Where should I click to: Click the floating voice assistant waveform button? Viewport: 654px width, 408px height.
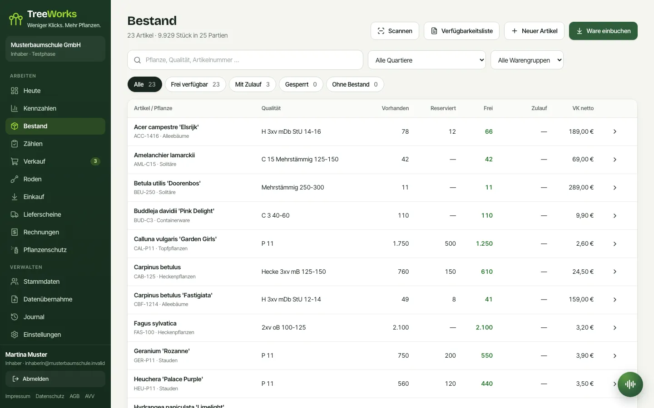(x=630, y=384)
